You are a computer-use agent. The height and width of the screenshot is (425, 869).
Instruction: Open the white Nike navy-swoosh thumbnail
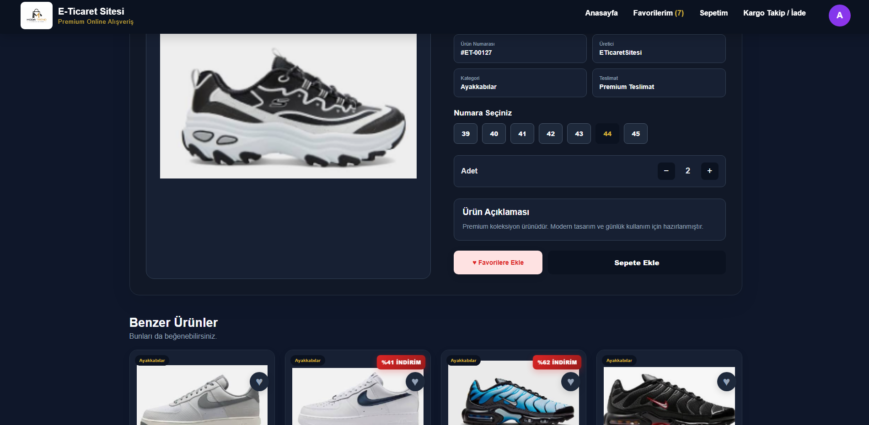358,396
